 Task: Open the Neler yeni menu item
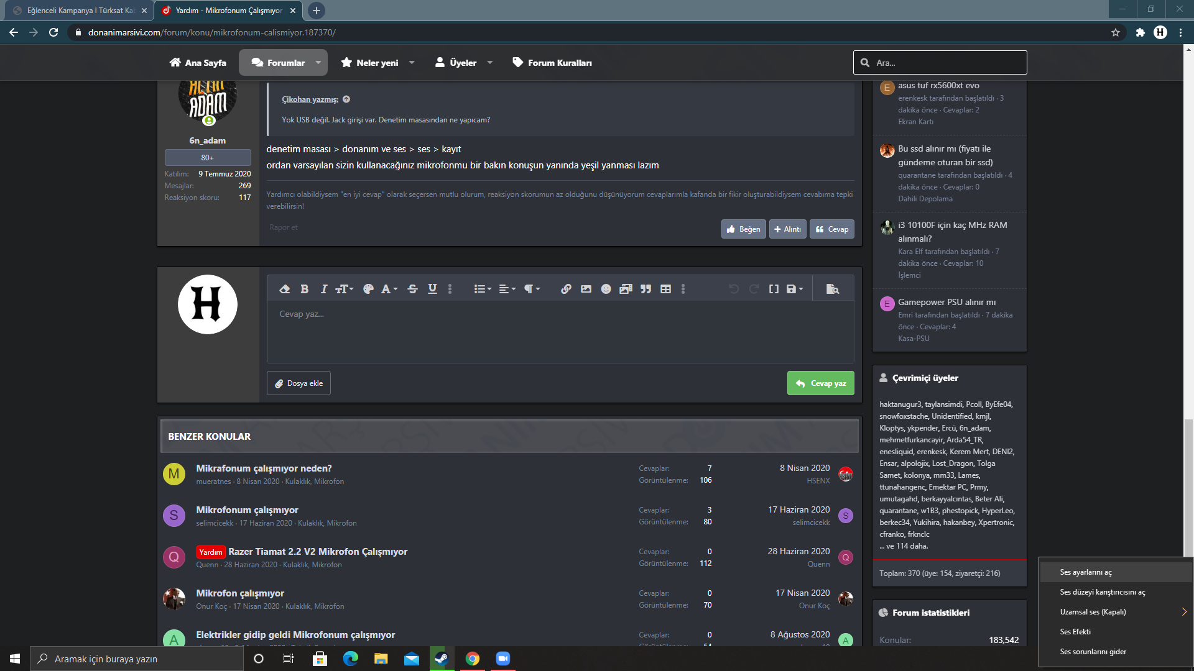tap(377, 63)
